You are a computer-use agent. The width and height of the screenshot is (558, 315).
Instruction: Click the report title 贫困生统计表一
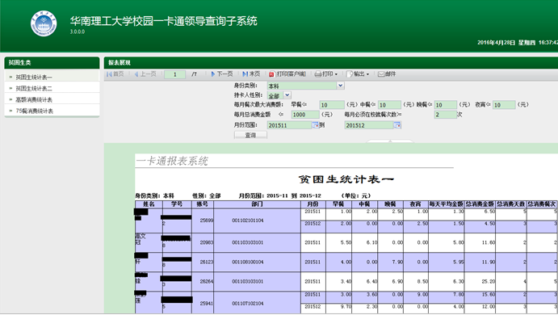346,179
